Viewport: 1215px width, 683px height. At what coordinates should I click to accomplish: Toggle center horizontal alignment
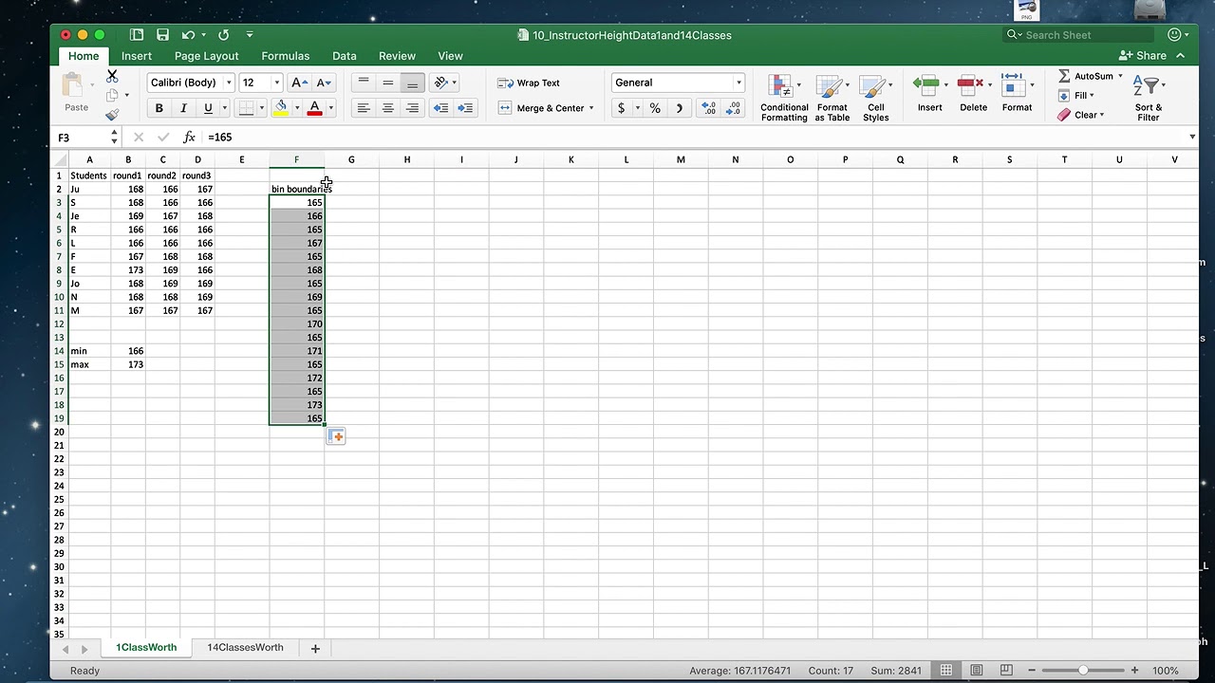click(x=387, y=108)
